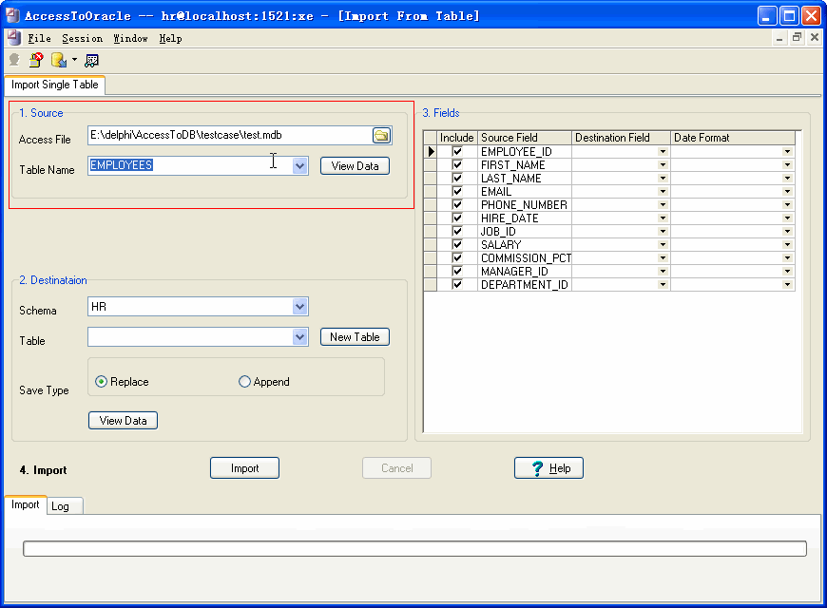
Task: Expand the destination Table dropdown
Action: click(299, 337)
